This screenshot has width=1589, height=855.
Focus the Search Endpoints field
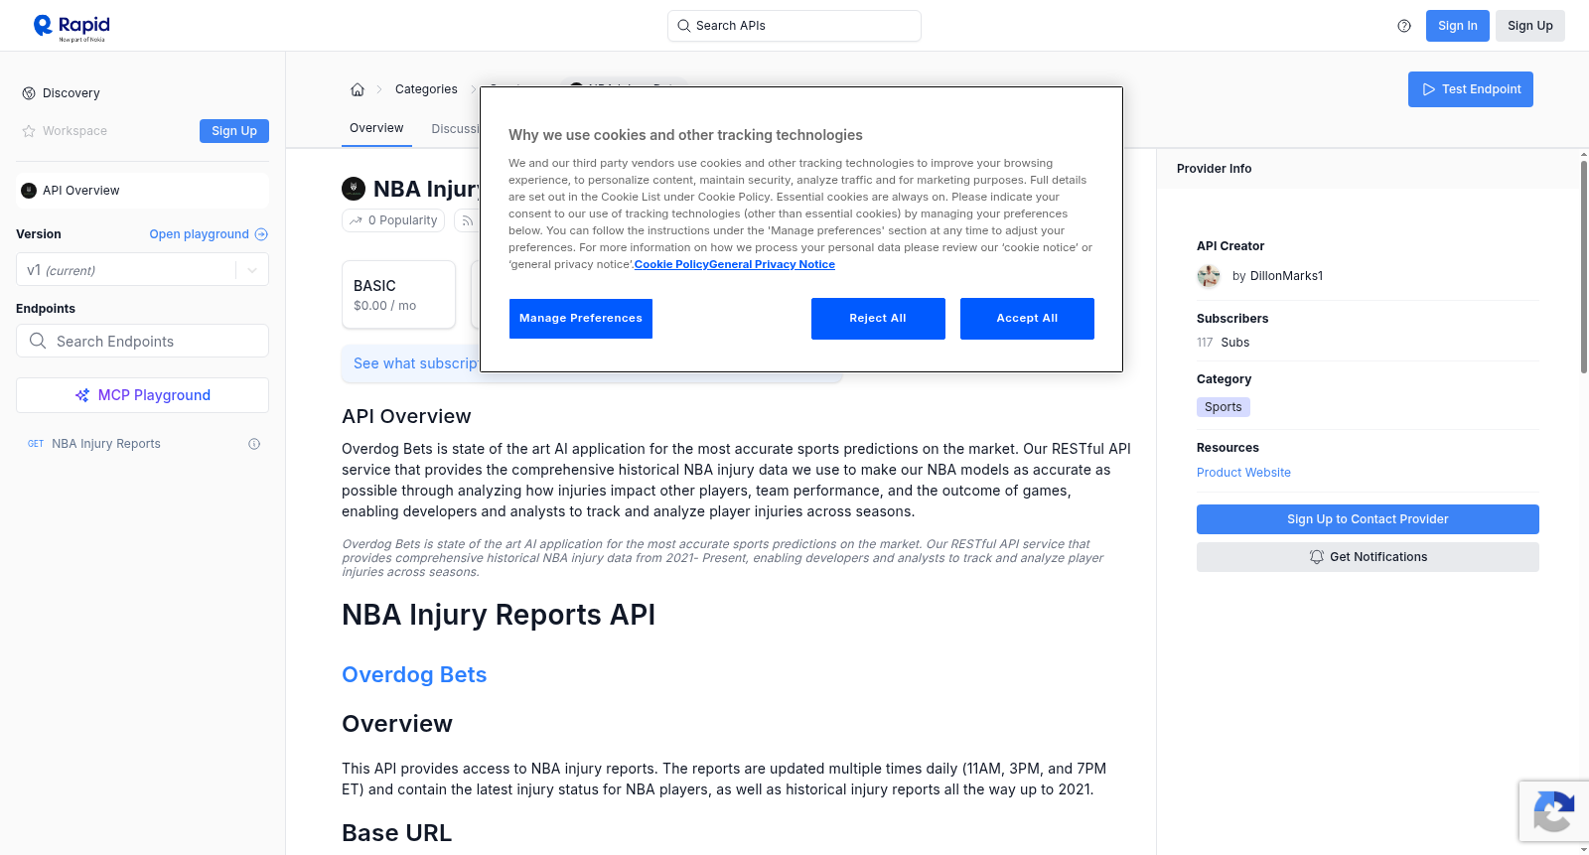[x=142, y=341]
